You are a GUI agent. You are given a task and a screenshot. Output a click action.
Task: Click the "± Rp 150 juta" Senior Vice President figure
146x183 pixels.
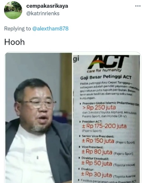tap(98, 141)
